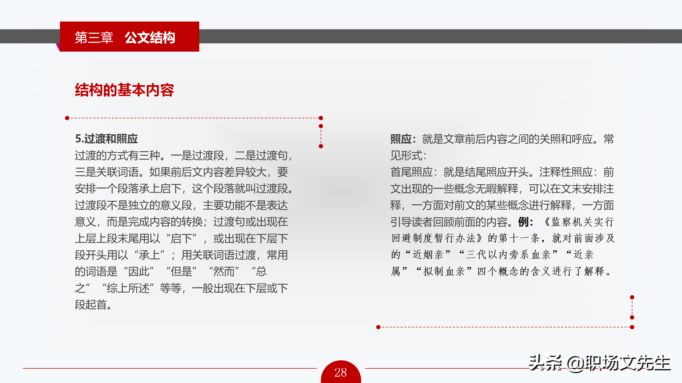
Task: Click the red dot at left of top dashed line
Action: click(67, 118)
